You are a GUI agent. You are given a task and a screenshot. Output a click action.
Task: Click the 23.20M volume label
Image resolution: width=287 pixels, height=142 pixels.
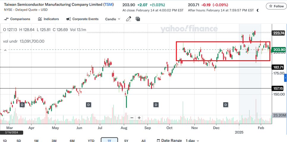pos(279,115)
